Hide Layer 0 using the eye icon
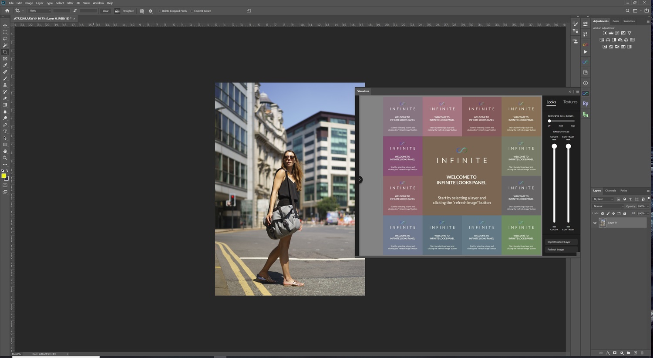The width and height of the screenshot is (653, 358). pos(595,223)
